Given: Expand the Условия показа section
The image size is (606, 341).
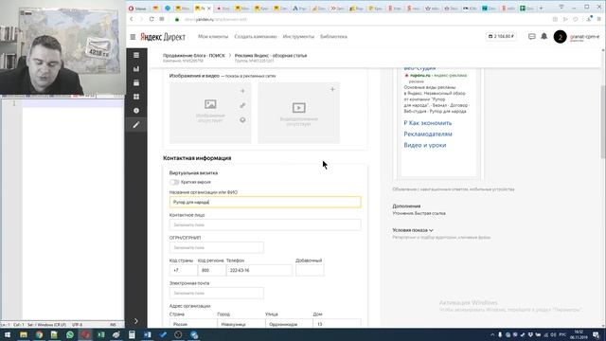Looking at the screenshot, I should pyautogui.click(x=413, y=230).
